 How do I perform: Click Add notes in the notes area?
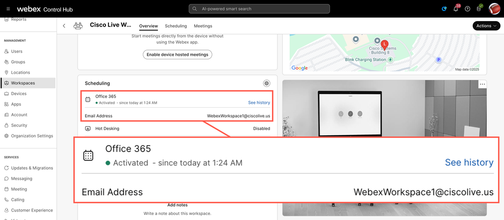(178, 205)
